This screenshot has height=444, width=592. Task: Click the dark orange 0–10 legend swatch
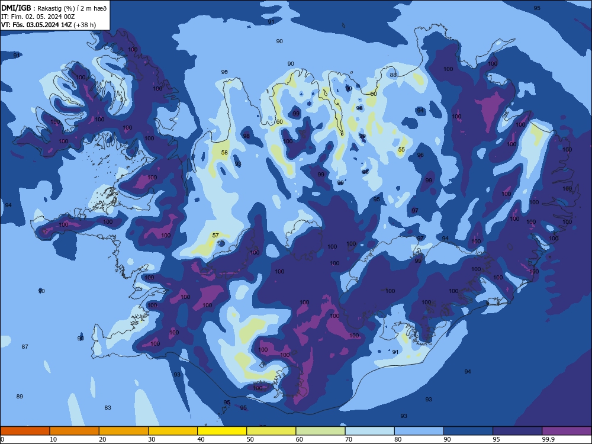[x=25, y=431]
